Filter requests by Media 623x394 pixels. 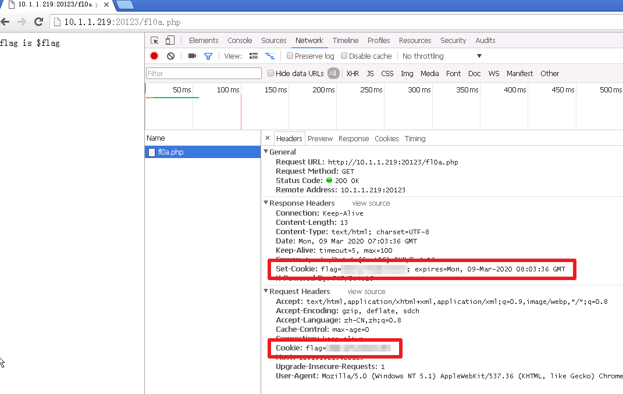[x=429, y=73]
